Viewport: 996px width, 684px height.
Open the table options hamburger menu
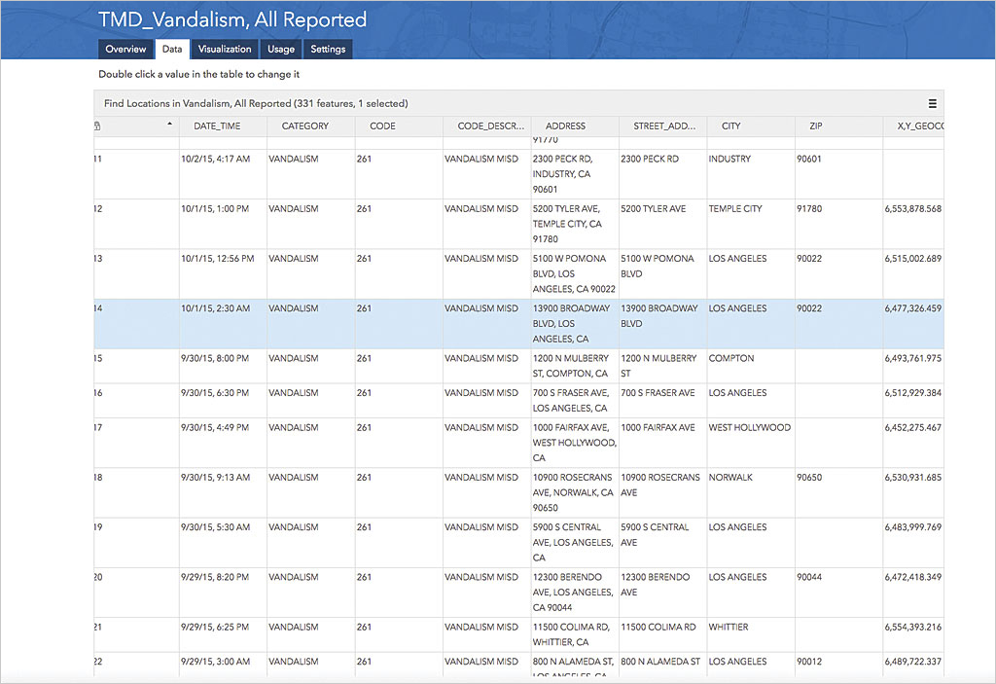932,103
